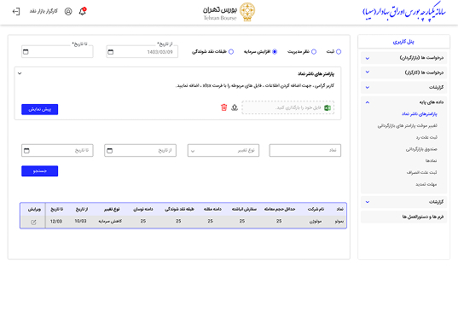This screenshot has height=312, width=458.
Task: Open the user profile icon in the header
Action: [68, 11]
